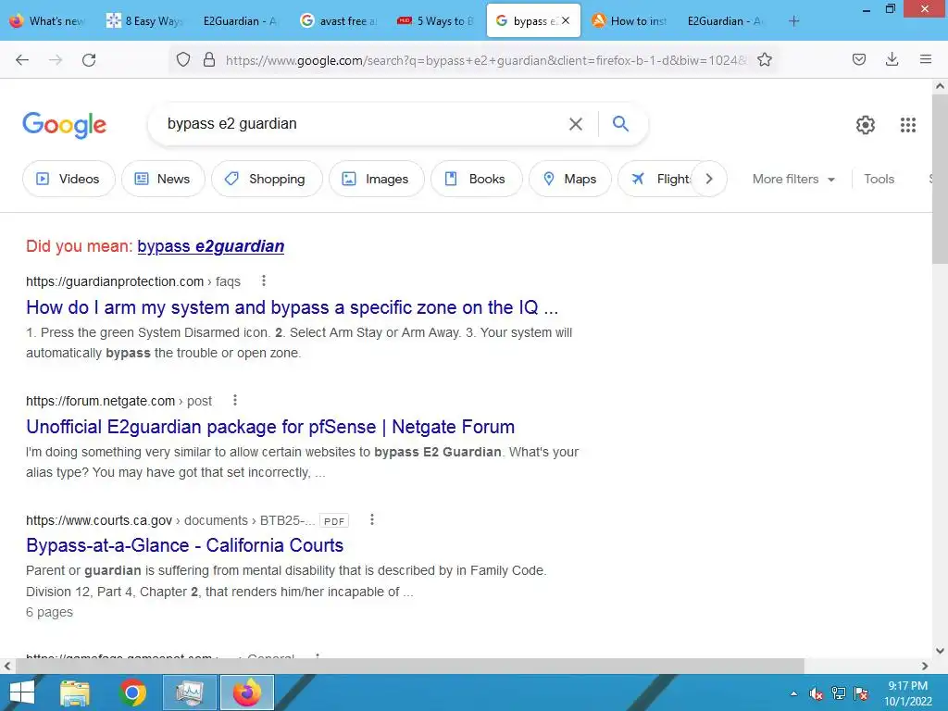Click the muted volume tray icon
Image resolution: width=948 pixels, height=711 pixels.
(x=817, y=693)
